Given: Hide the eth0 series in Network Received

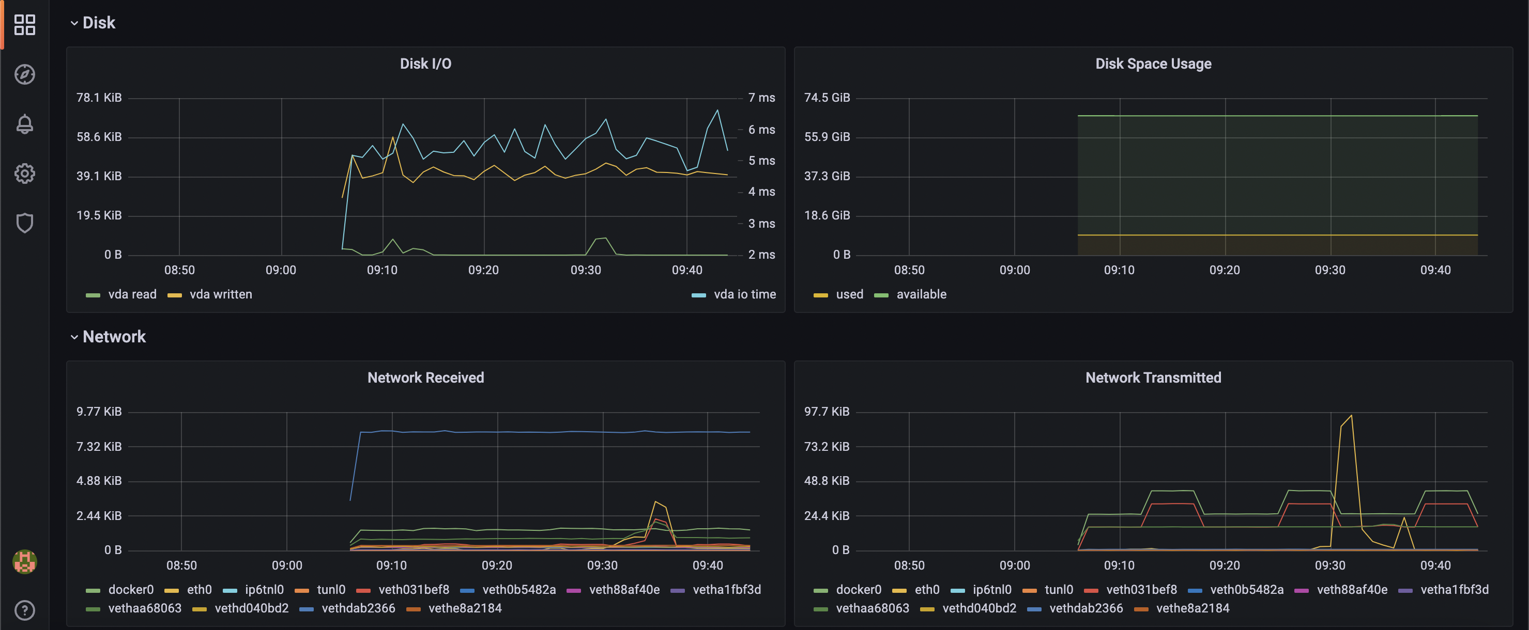Looking at the screenshot, I should coord(199,590).
